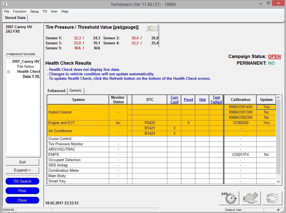Click Expand>> to widen the side panel
This screenshot has height=213, width=286.
click(22, 170)
